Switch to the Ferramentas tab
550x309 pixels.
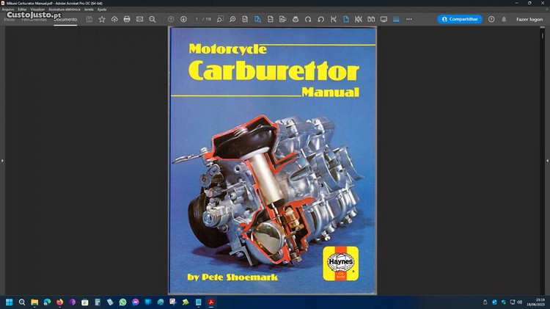pos(34,19)
